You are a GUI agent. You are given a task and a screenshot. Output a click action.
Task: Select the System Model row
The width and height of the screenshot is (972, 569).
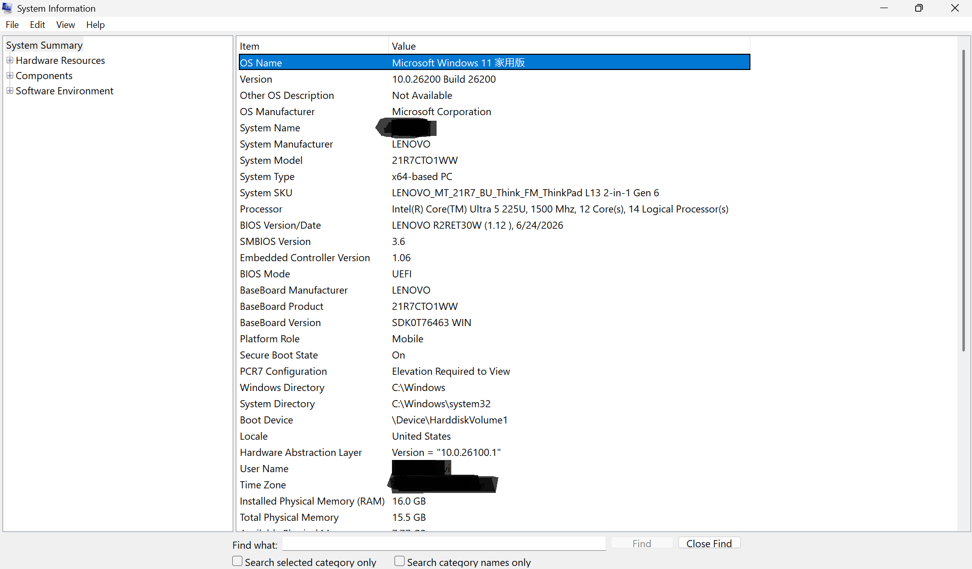click(494, 160)
